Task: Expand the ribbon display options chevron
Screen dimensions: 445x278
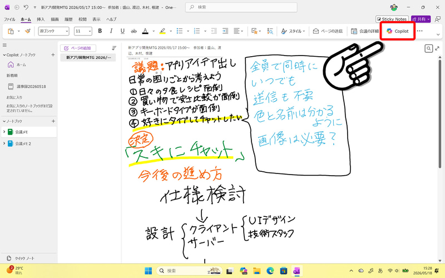Action: click(438, 34)
